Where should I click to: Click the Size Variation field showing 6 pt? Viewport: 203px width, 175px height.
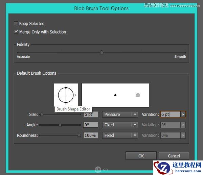click(x=171, y=115)
